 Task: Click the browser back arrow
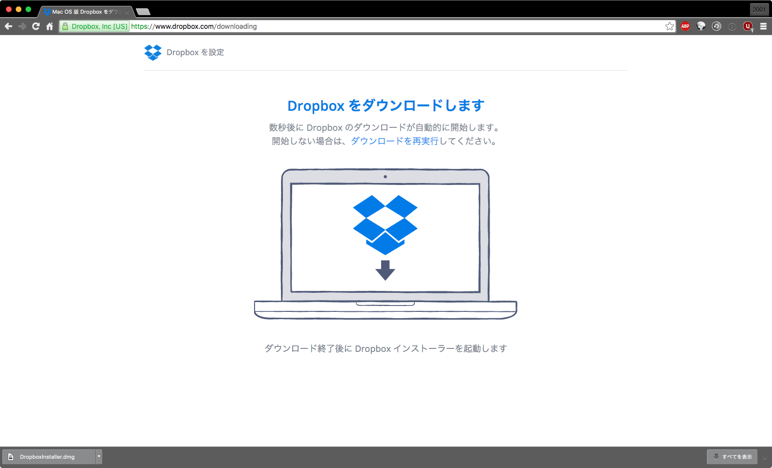point(8,26)
